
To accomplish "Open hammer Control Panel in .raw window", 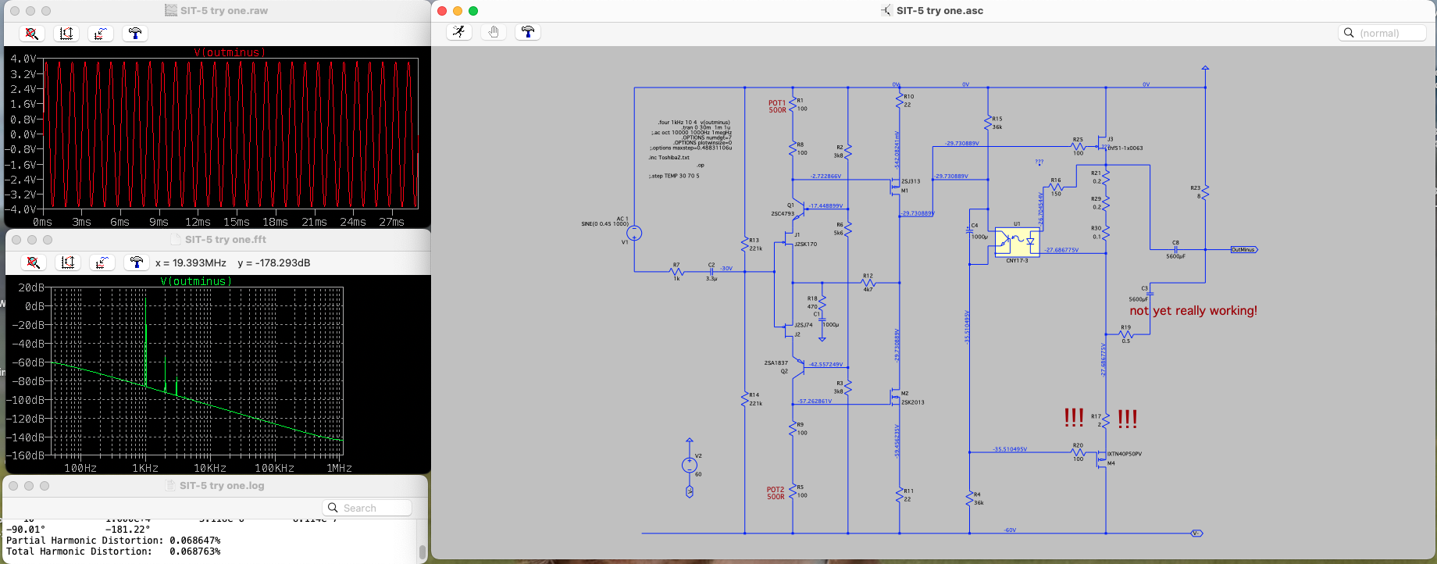I will click(x=135, y=34).
